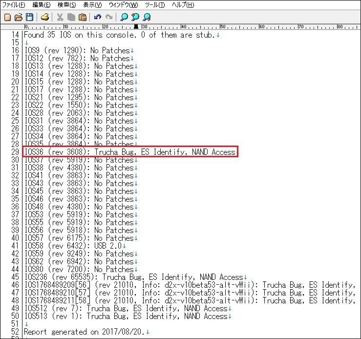Click the column ruler at mark 40
Viewport: 361px width, 339px height.
pyautogui.click(x=184, y=27)
